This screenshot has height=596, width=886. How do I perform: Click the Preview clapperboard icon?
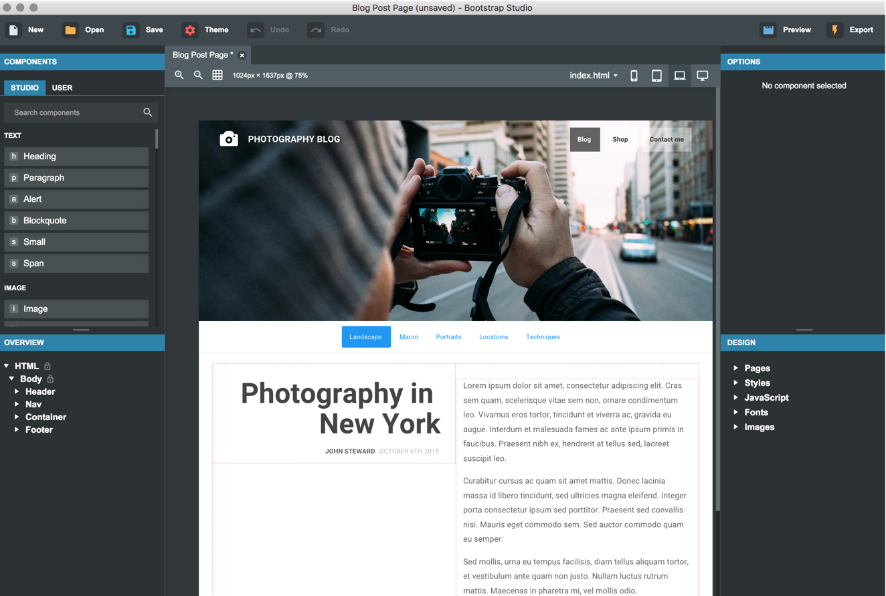tap(768, 30)
